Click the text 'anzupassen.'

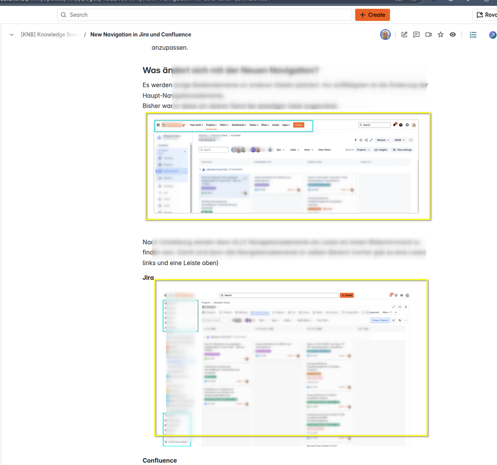pyautogui.click(x=170, y=48)
